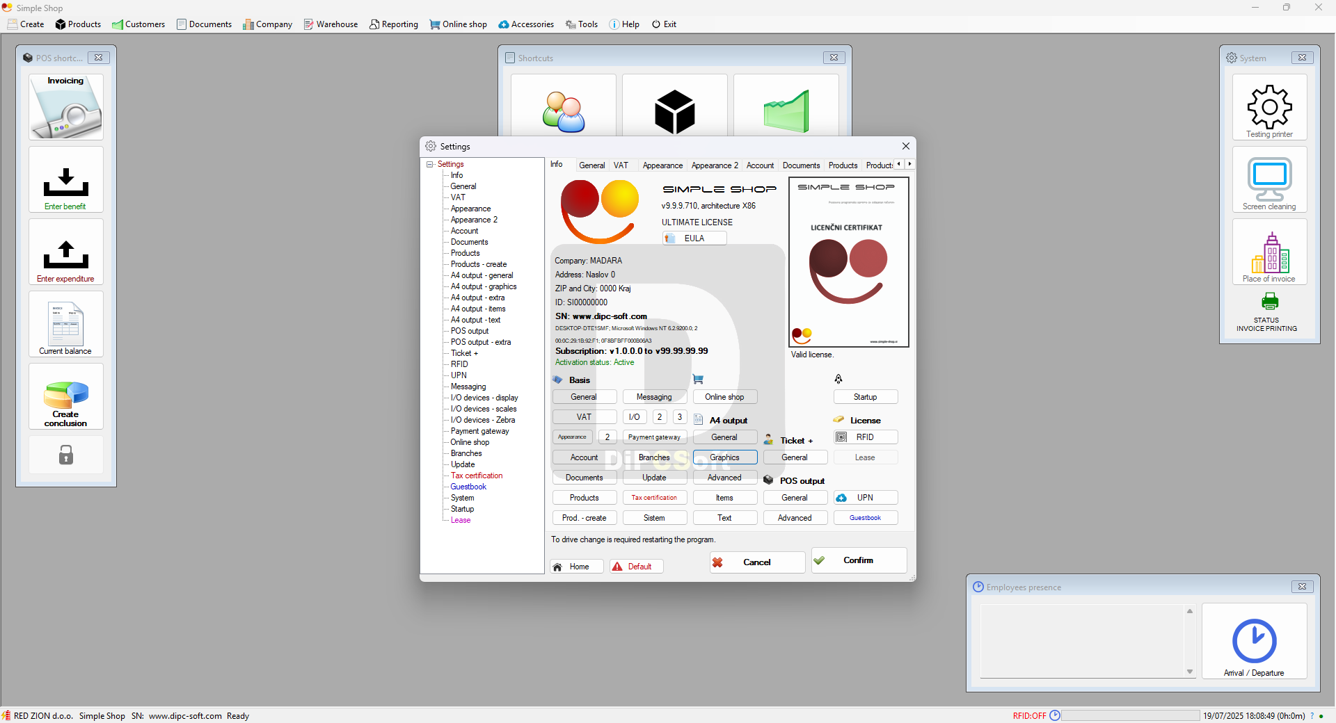1336x723 pixels.
Task: Open the green chart shortcut icon
Action: (x=786, y=111)
